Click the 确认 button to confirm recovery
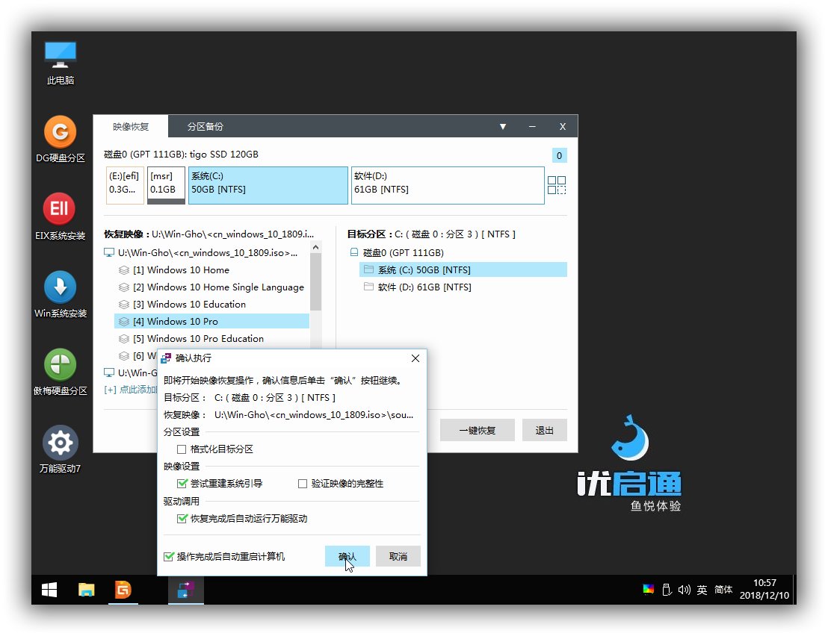 347,555
